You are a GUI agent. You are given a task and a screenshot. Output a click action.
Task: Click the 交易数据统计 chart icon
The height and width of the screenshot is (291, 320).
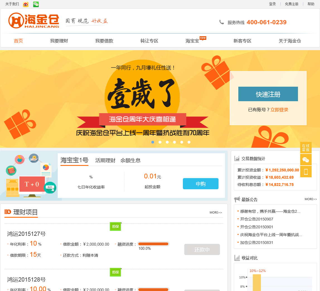click(x=237, y=158)
